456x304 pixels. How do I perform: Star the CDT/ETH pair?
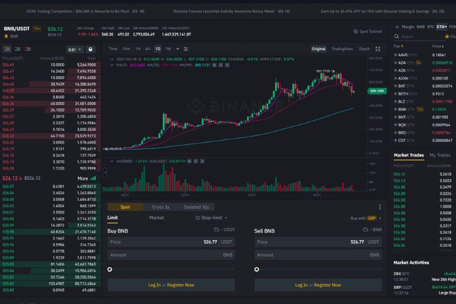(x=395, y=140)
